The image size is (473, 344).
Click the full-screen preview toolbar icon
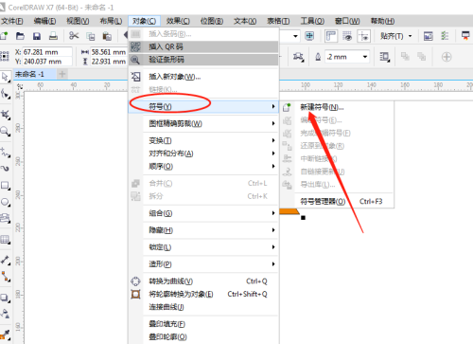point(309,36)
